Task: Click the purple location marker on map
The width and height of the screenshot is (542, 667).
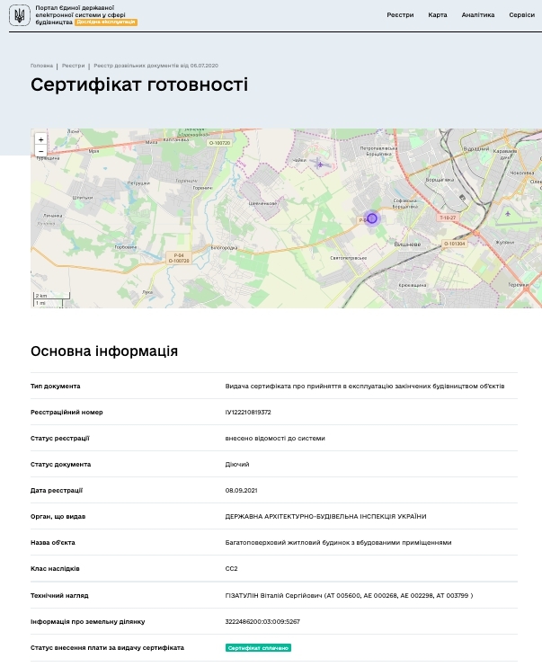Action: tap(372, 218)
